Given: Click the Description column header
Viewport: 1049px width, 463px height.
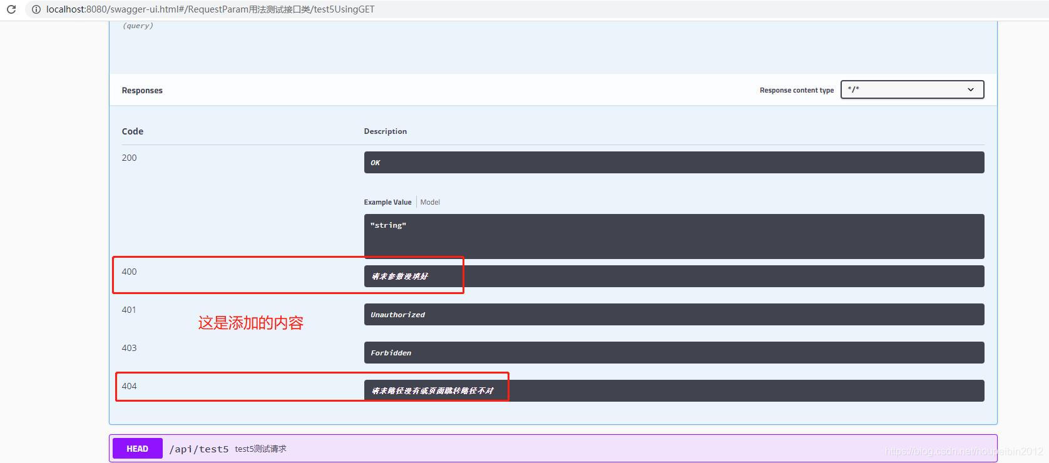Looking at the screenshot, I should 386,131.
